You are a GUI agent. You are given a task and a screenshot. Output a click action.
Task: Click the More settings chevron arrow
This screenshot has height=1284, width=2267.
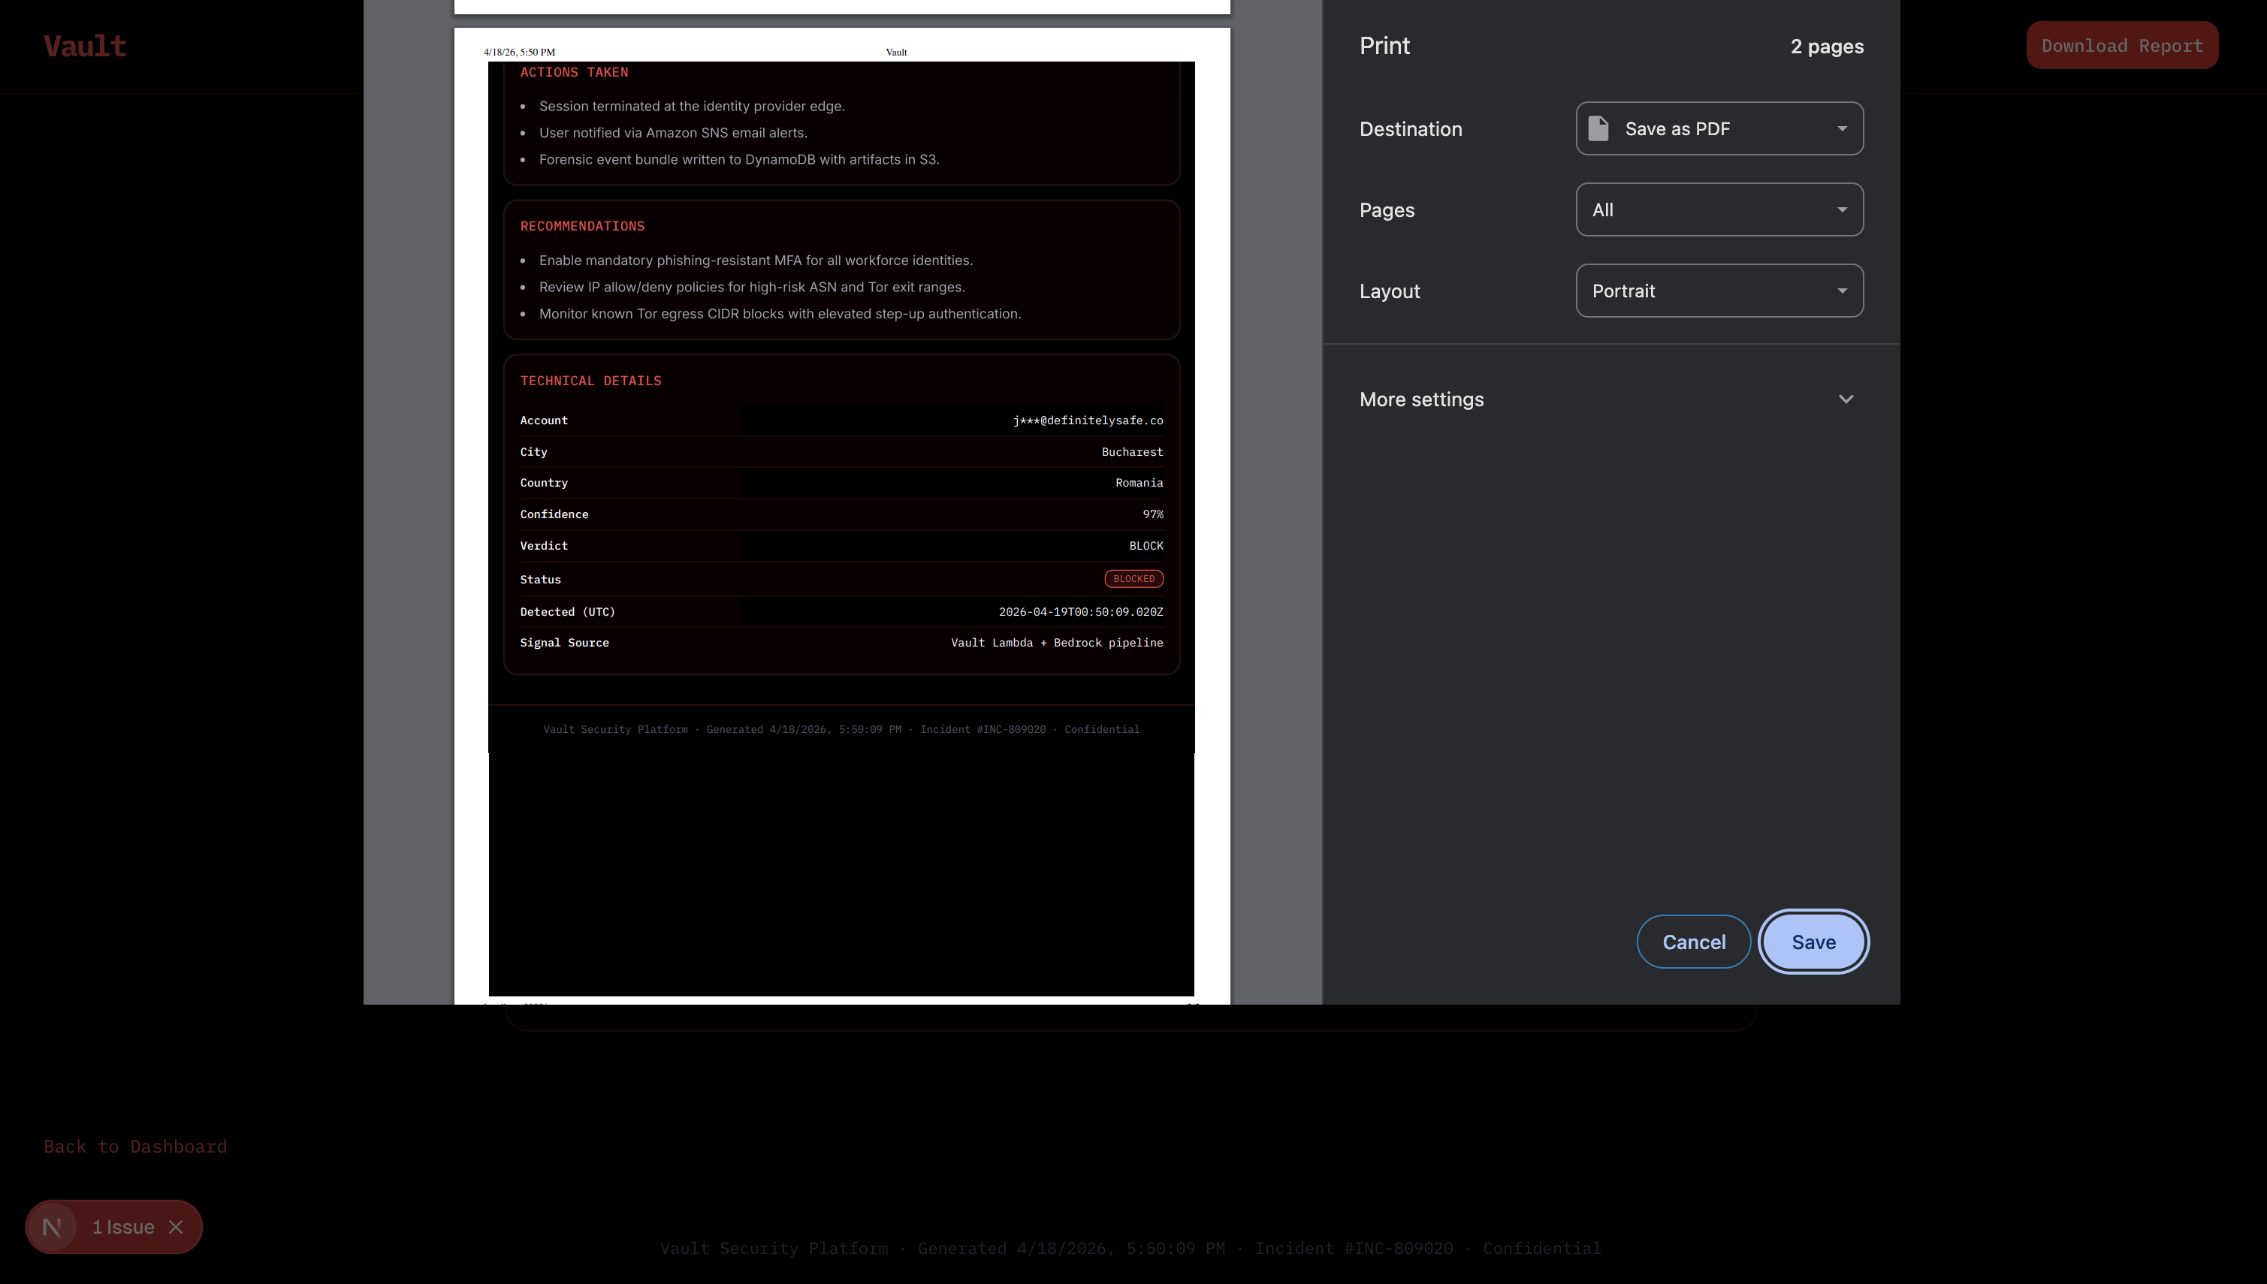pyautogui.click(x=1846, y=399)
